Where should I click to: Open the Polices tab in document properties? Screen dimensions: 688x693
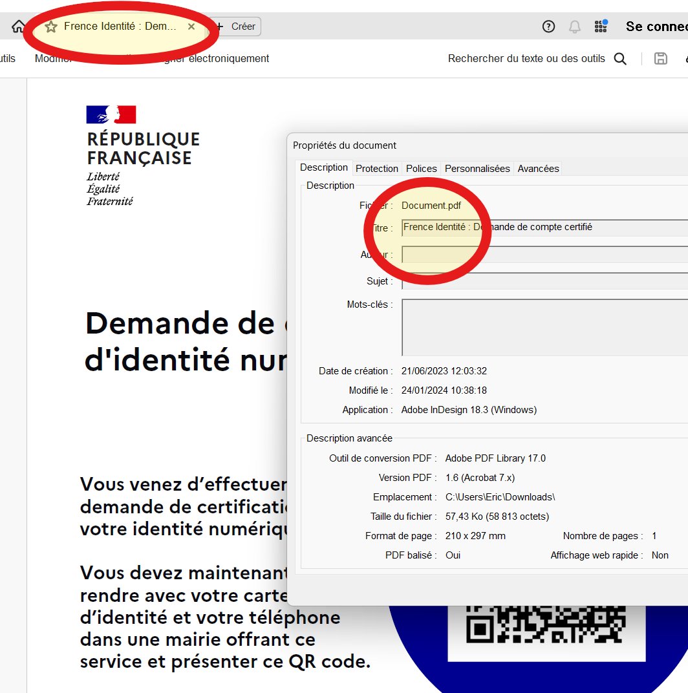421,168
